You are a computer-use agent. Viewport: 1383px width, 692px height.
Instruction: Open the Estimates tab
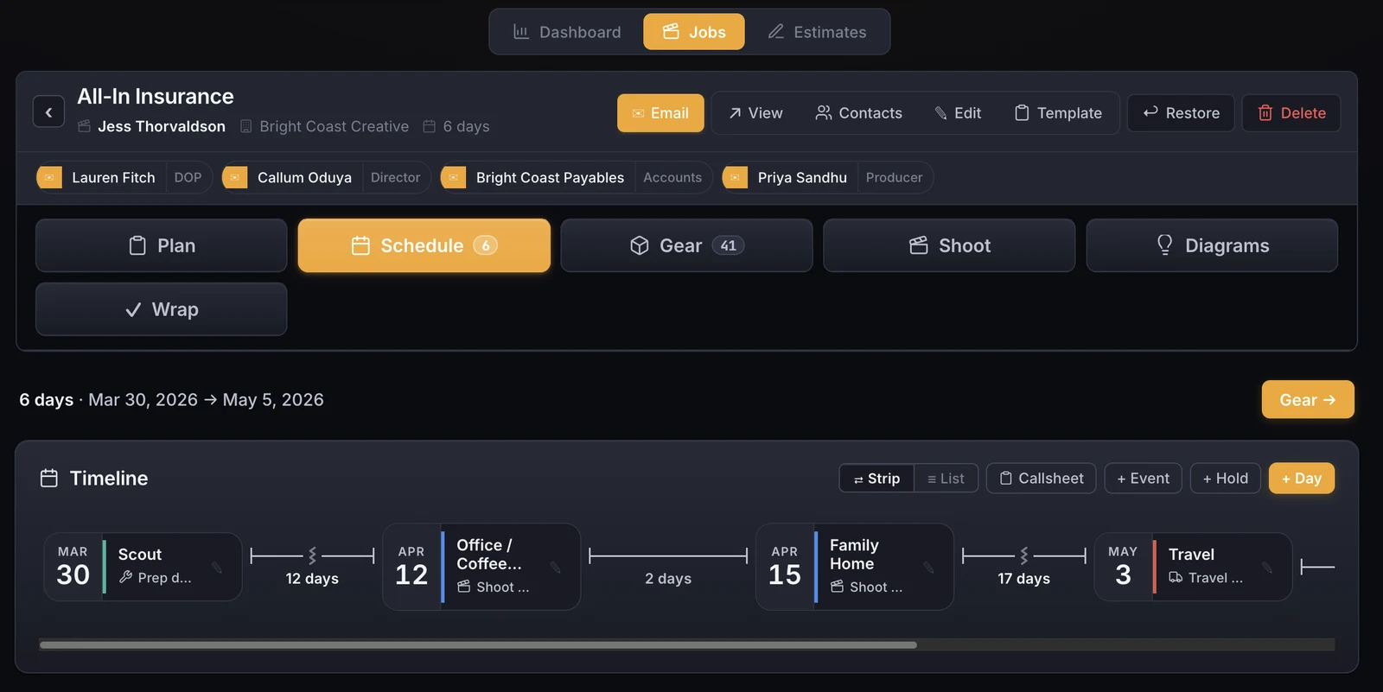tap(818, 32)
